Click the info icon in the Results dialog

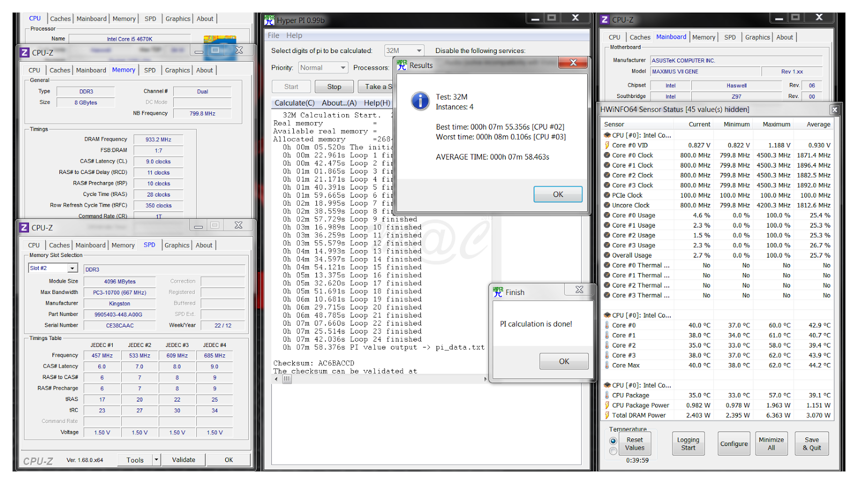coord(420,101)
